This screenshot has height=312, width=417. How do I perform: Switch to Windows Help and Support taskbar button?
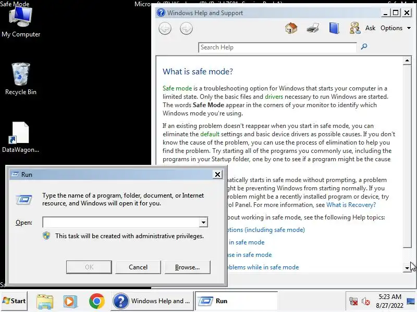pos(152,301)
